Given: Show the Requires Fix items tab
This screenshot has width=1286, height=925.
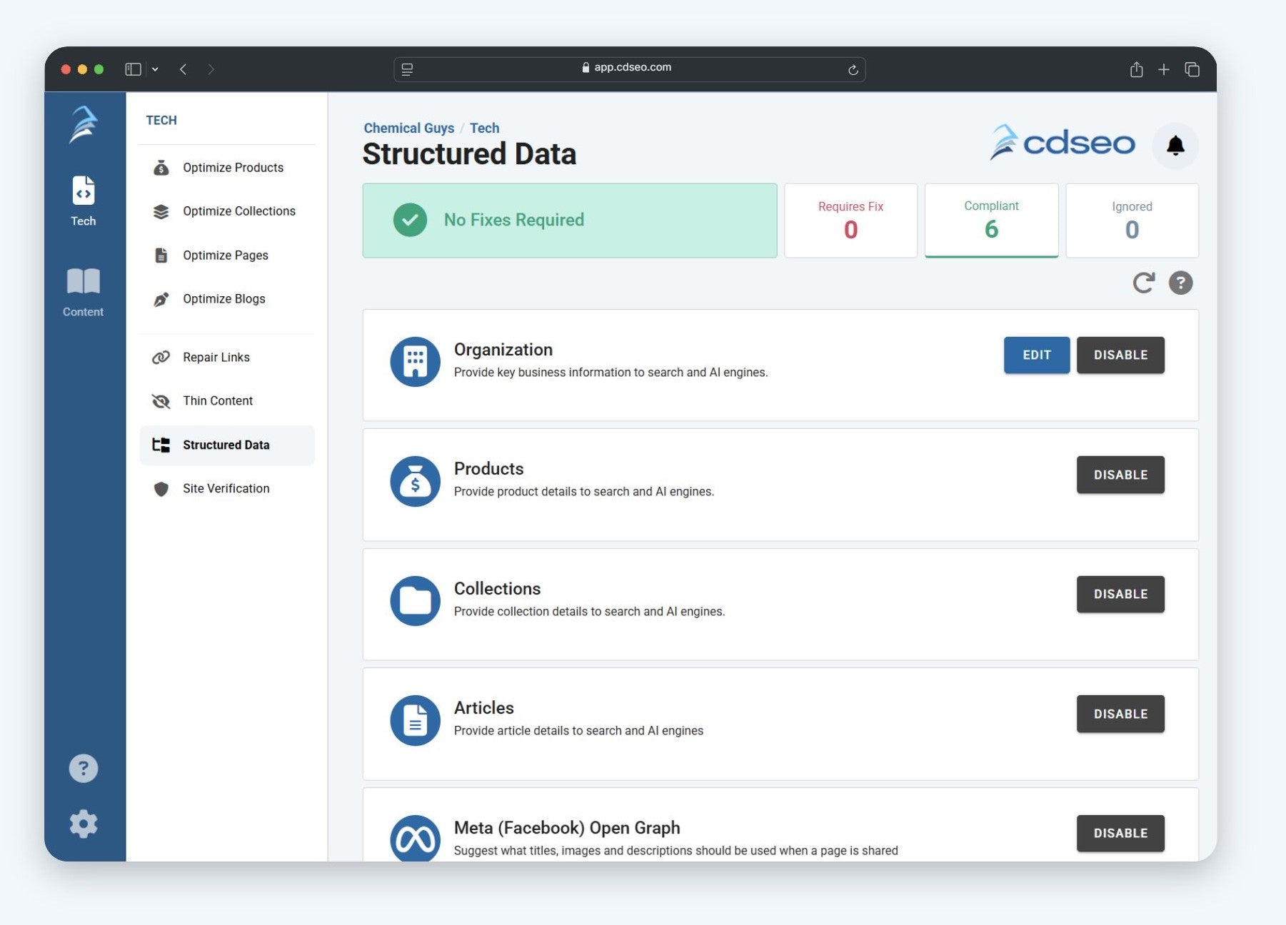Looking at the screenshot, I should tap(850, 221).
